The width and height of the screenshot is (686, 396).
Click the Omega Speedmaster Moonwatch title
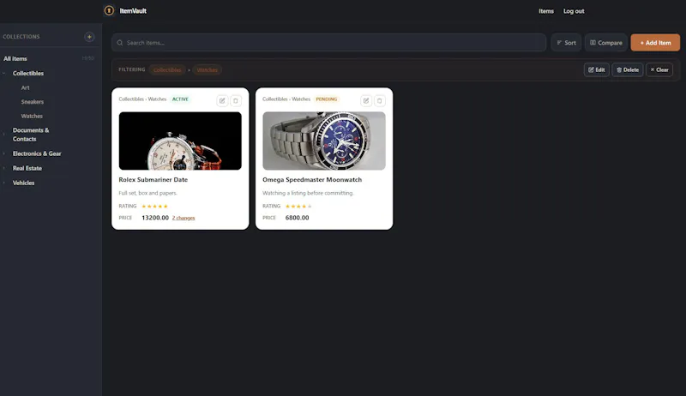click(312, 180)
